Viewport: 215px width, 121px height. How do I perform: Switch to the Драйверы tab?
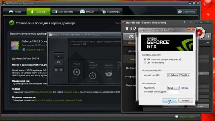tap(39, 12)
